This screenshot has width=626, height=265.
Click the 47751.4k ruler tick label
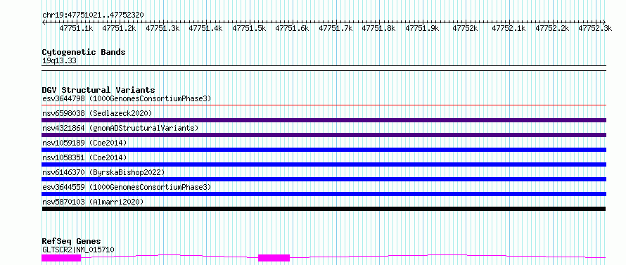pos(206,28)
